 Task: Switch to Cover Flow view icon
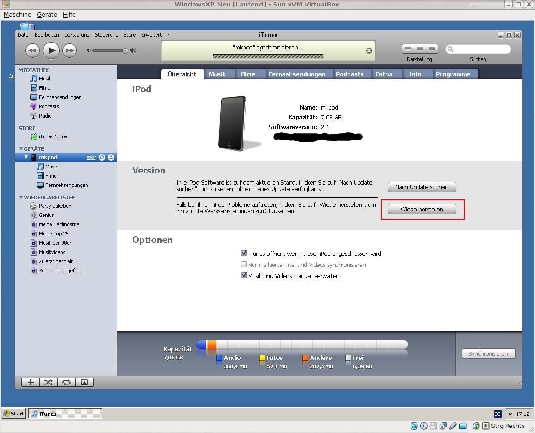[x=432, y=49]
